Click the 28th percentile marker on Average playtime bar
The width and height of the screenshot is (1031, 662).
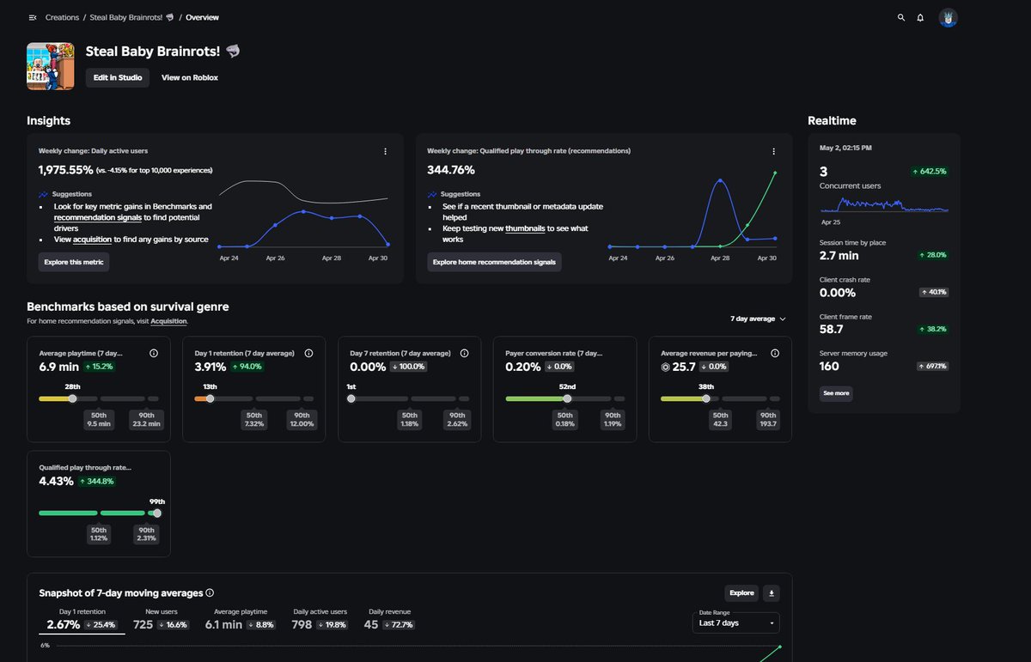[72, 398]
